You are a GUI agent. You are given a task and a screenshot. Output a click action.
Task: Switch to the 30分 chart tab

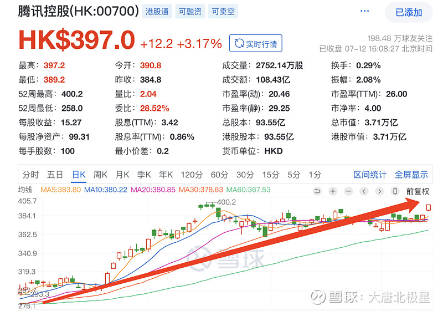(x=245, y=175)
